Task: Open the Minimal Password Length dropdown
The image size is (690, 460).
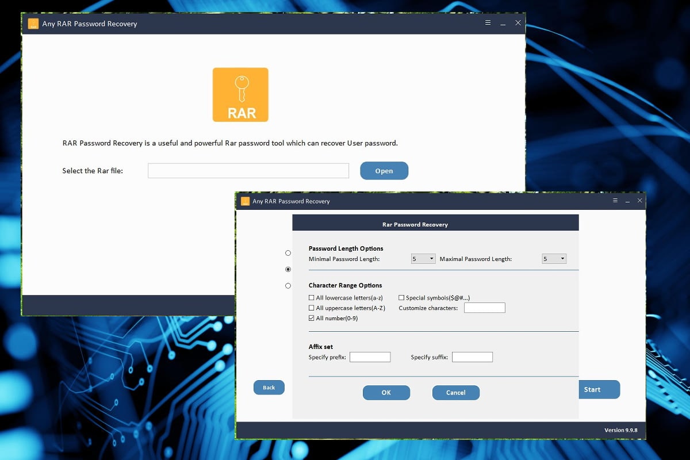Action: point(423,259)
